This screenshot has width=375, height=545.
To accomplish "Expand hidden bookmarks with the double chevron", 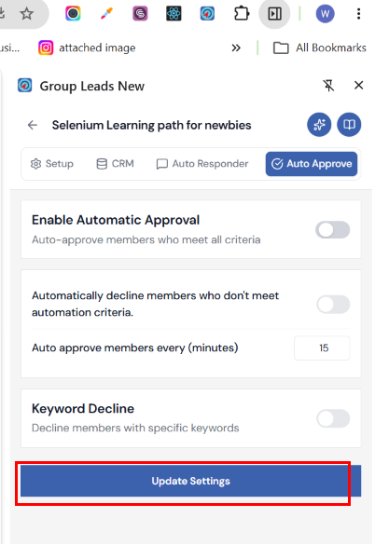I will [236, 48].
